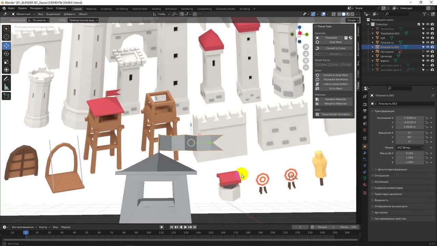Select the Scale tool
The image size is (437, 246).
coord(6,62)
